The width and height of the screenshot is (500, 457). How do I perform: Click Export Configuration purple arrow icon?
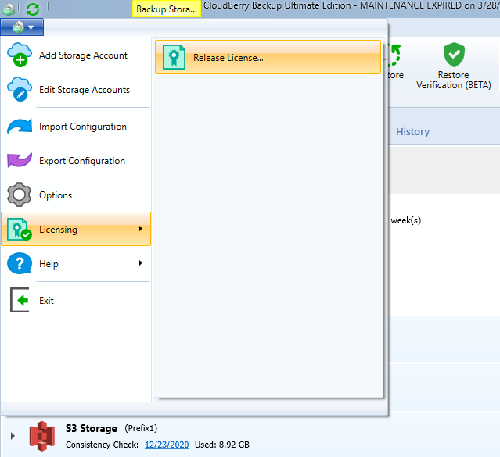tap(20, 160)
